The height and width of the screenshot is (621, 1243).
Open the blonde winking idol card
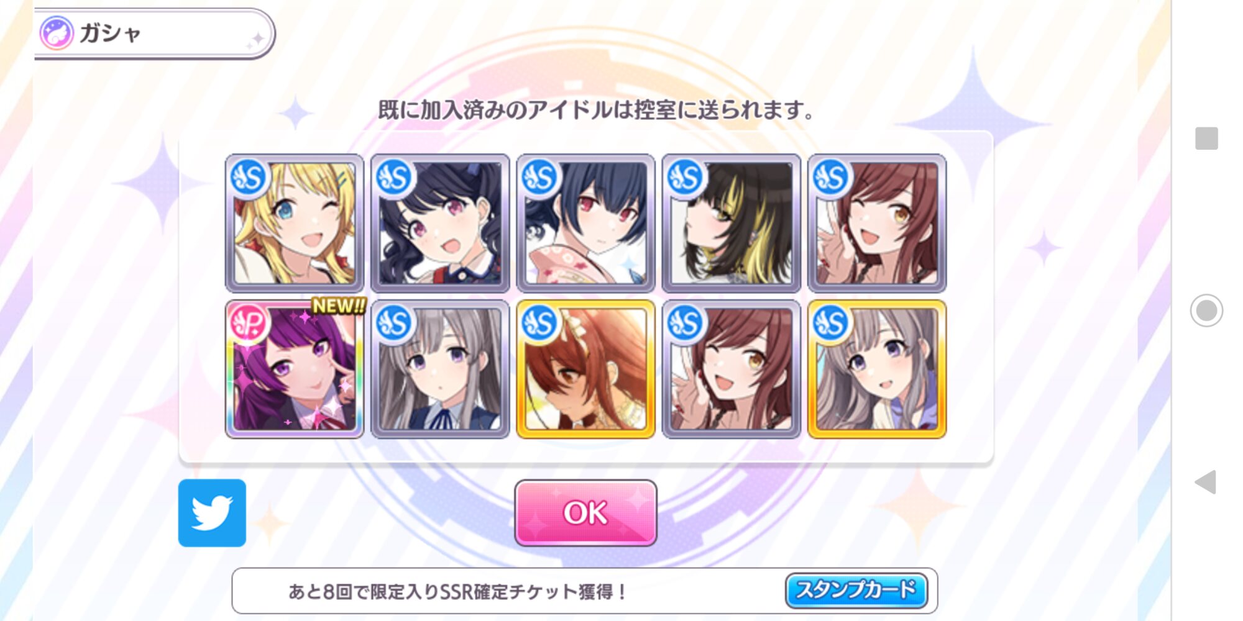295,224
